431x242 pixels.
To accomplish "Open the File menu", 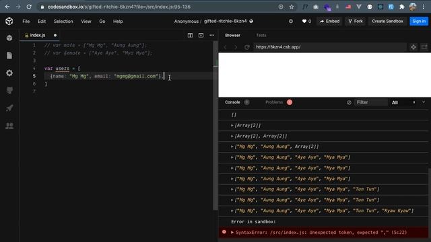I will click(26, 21).
